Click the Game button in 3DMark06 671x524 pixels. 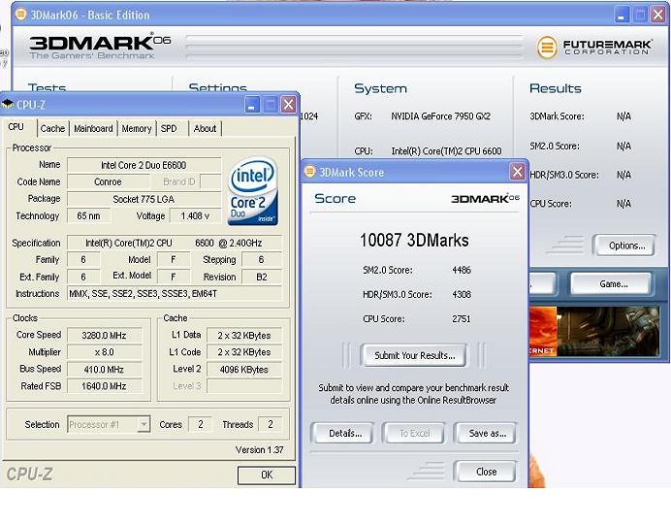(613, 283)
